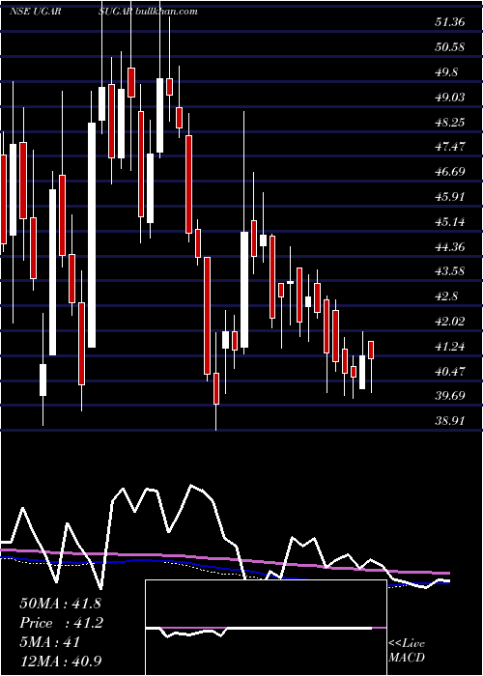Select the 42.8 price axis label

pyautogui.click(x=446, y=296)
